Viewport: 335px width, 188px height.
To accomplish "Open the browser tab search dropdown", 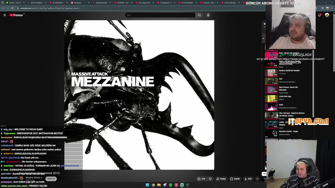I will (x=3, y=3).
